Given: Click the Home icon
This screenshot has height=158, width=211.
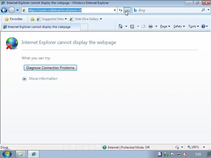Looking at the screenshot, I should pyautogui.click(x=121, y=26).
